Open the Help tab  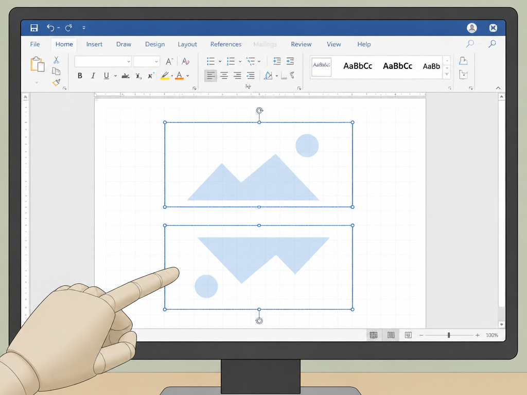point(364,44)
